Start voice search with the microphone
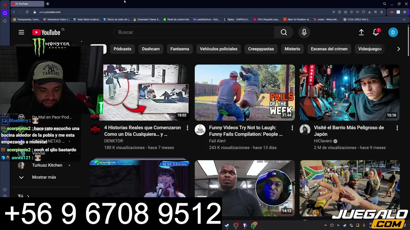The image size is (410, 230). (x=304, y=32)
